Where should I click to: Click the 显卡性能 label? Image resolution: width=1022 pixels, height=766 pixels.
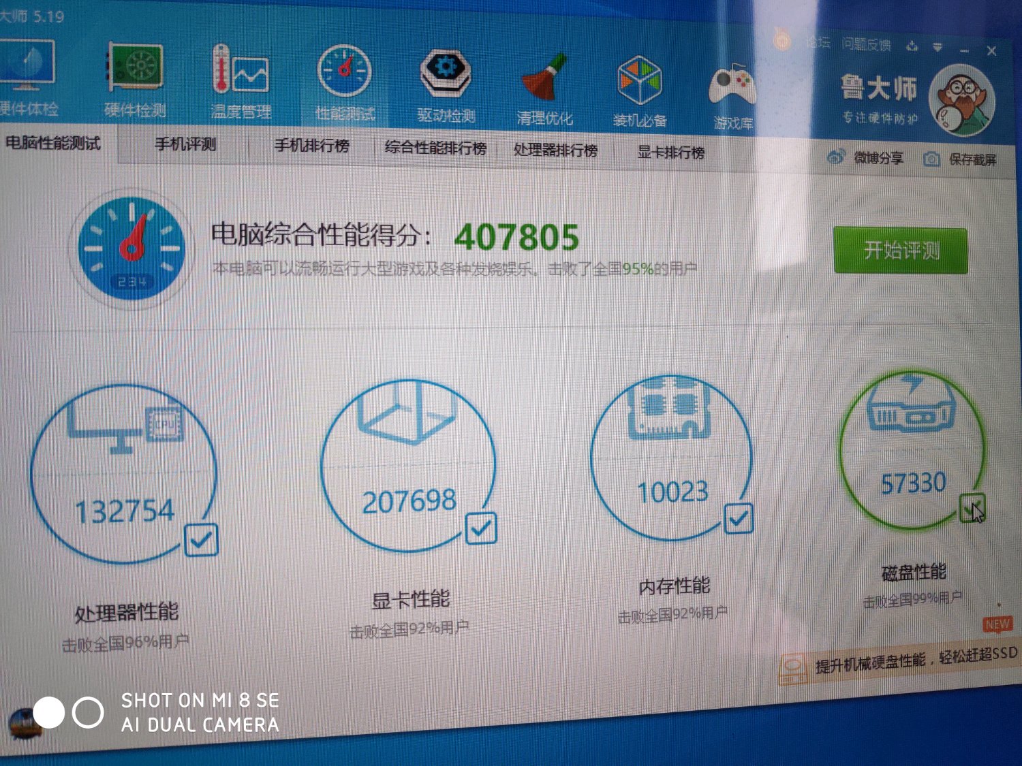(x=410, y=600)
